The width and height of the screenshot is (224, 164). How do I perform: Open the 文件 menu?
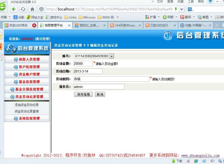(x=160, y=2)
